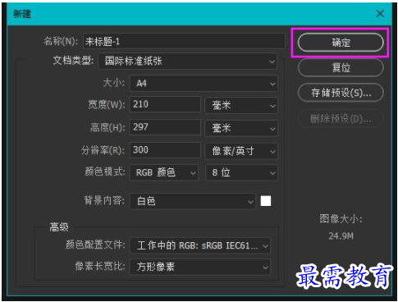Image resolution: width=398 pixels, height=302 pixels.
Task: Click the 分辨率 field with 300
Action: (x=165, y=150)
